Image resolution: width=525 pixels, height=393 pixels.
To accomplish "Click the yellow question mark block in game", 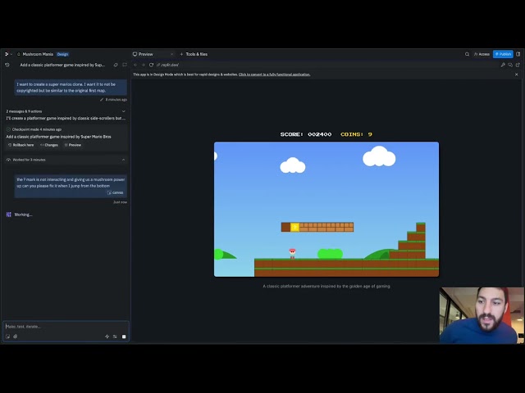I will pos(294,228).
